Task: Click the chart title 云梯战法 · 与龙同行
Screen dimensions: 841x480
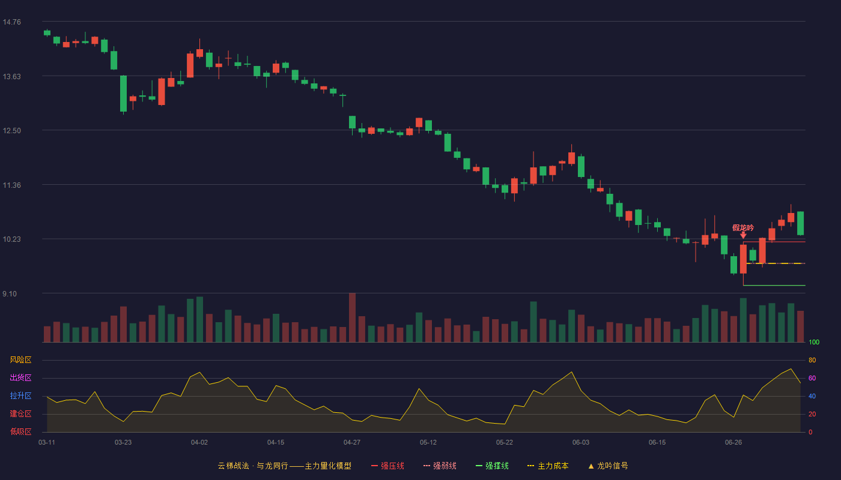Action: 253,466
